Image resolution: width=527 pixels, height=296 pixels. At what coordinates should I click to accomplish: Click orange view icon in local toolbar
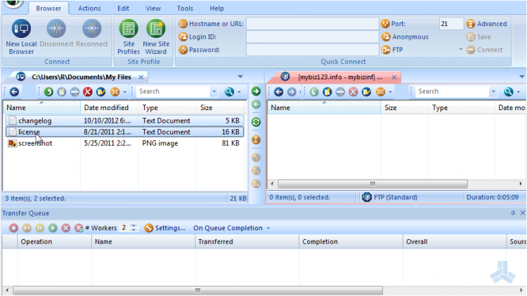tap(115, 92)
